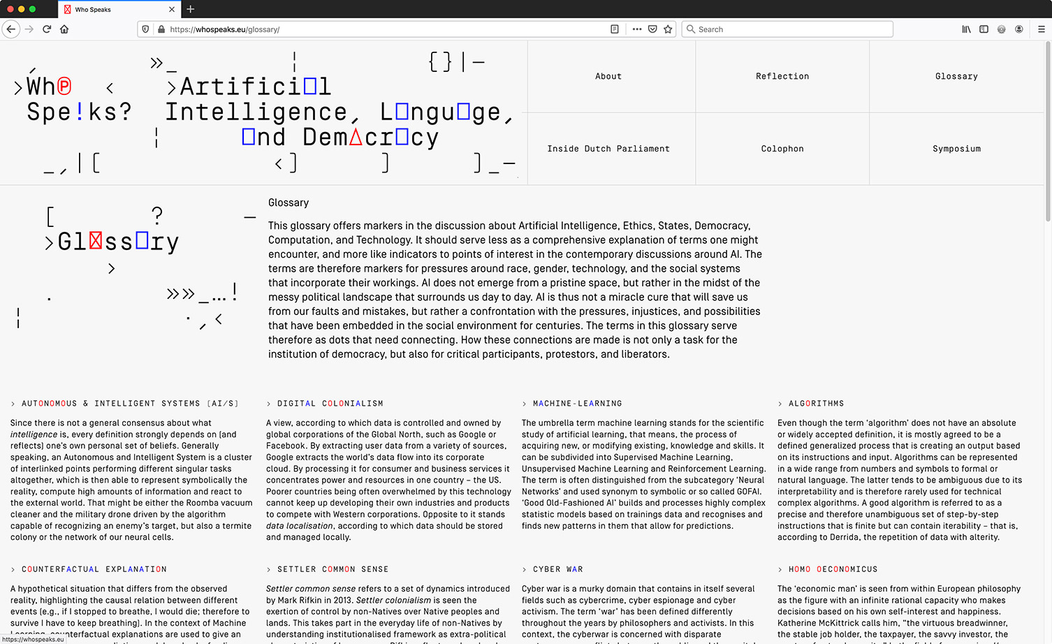Screen dimensions: 1052x644
Task: Toggle the sidebar panel icon
Action: tap(984, 29)
